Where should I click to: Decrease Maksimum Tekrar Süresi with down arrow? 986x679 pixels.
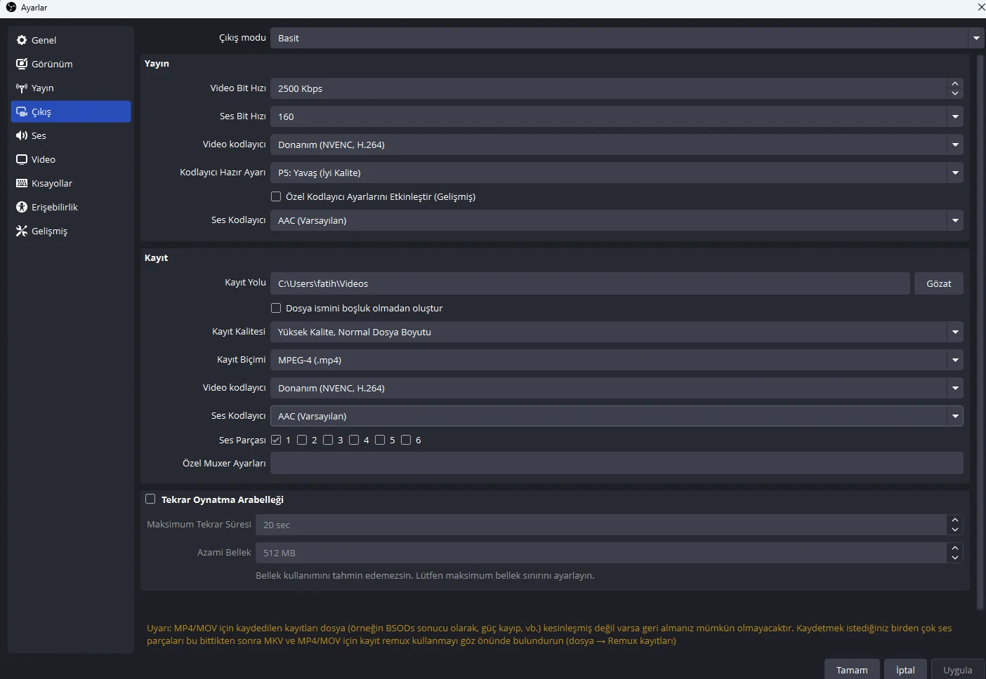(955, 530)
